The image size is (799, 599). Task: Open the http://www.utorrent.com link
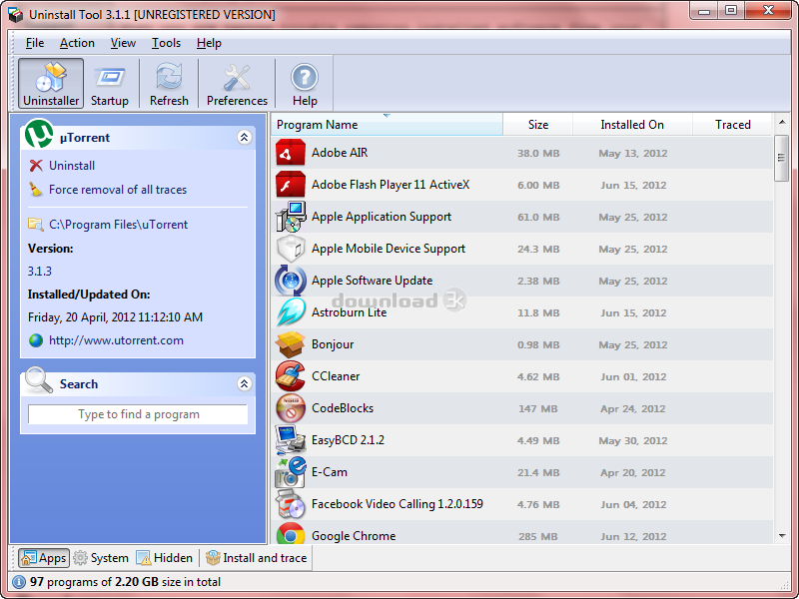coord(116,340)
